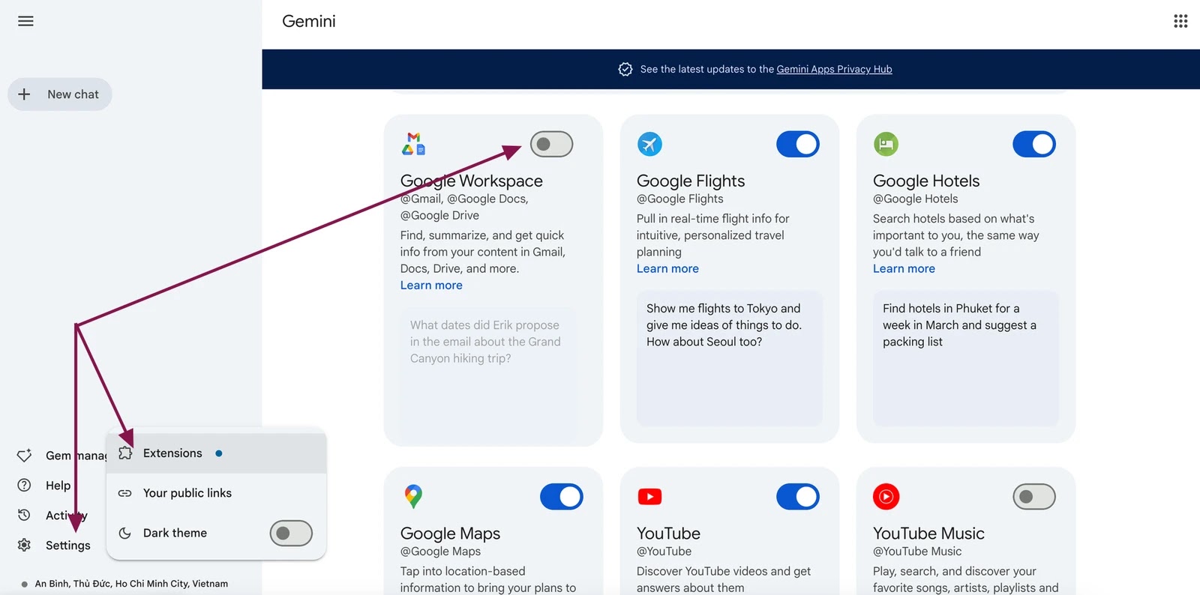Click the plus icon in New chat
Image resolution: width=1200 pixels, height=595 pixels.
click(24, 94)
